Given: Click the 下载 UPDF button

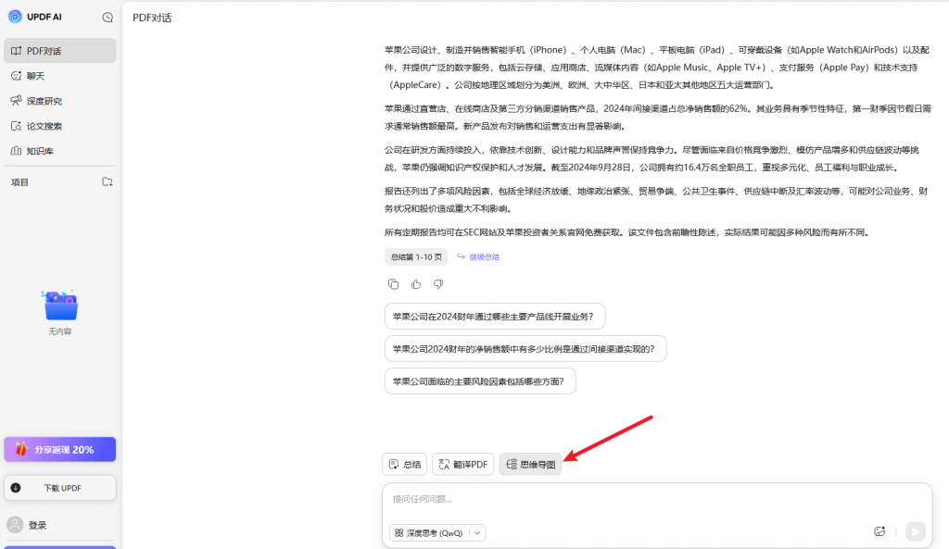Looking at the screenshot, I should click(x=59, y=488).
